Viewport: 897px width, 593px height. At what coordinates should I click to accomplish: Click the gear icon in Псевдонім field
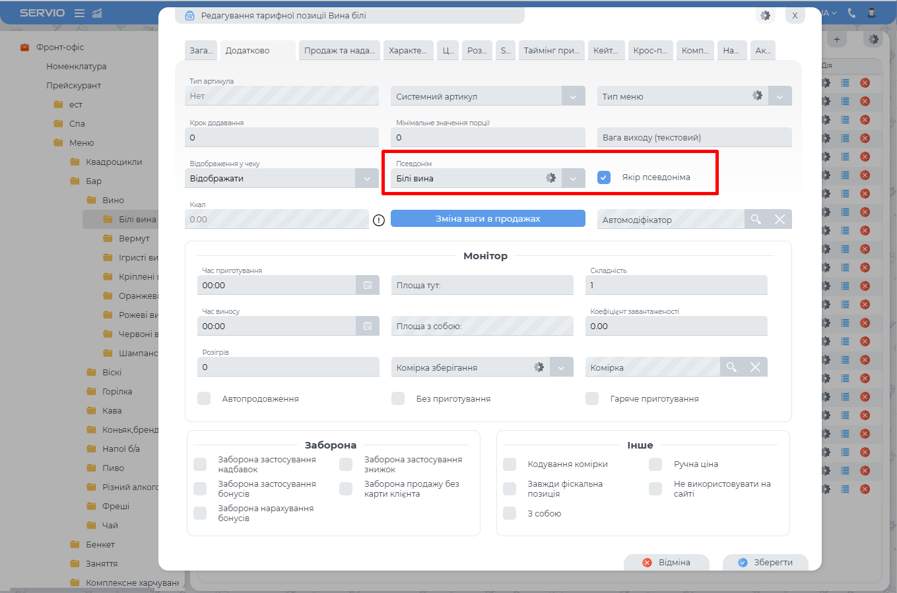550,178
